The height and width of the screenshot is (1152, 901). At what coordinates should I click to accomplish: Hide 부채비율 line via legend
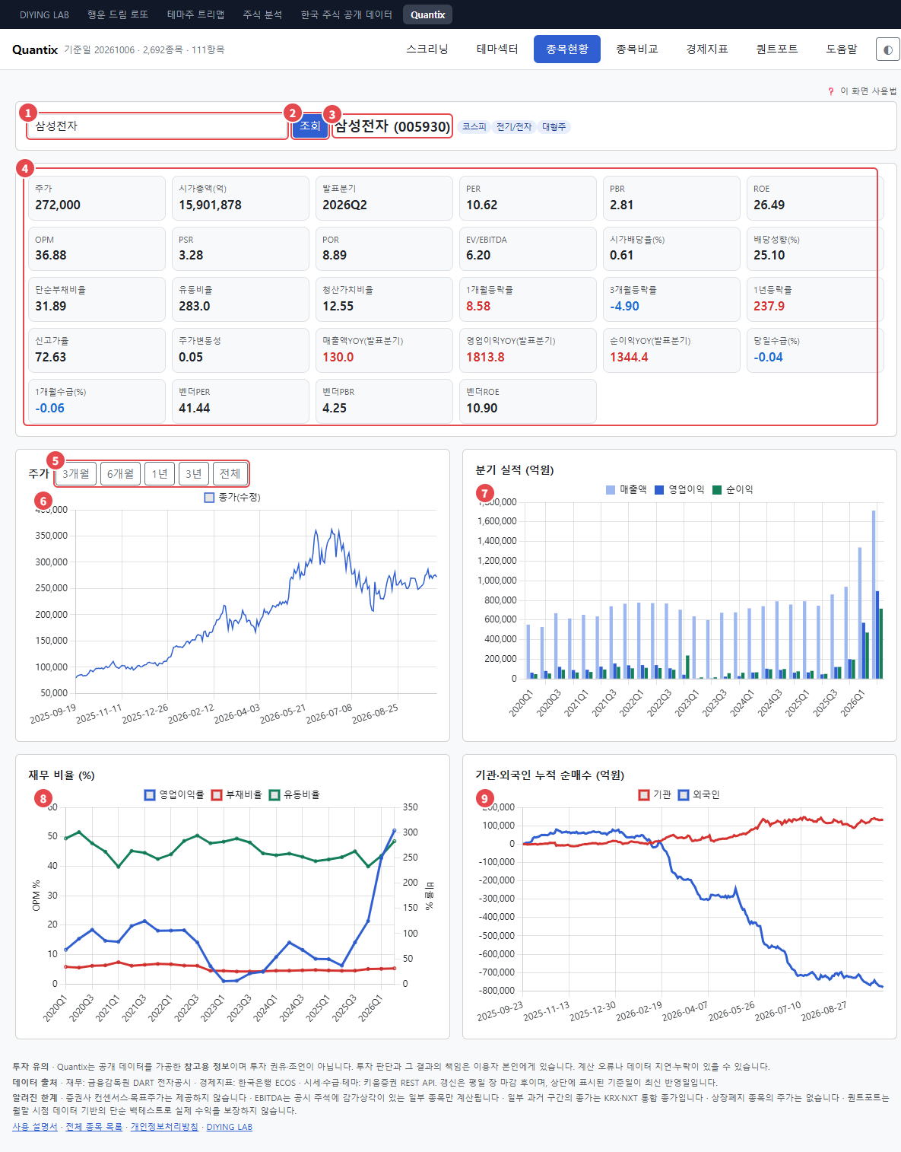217,795
